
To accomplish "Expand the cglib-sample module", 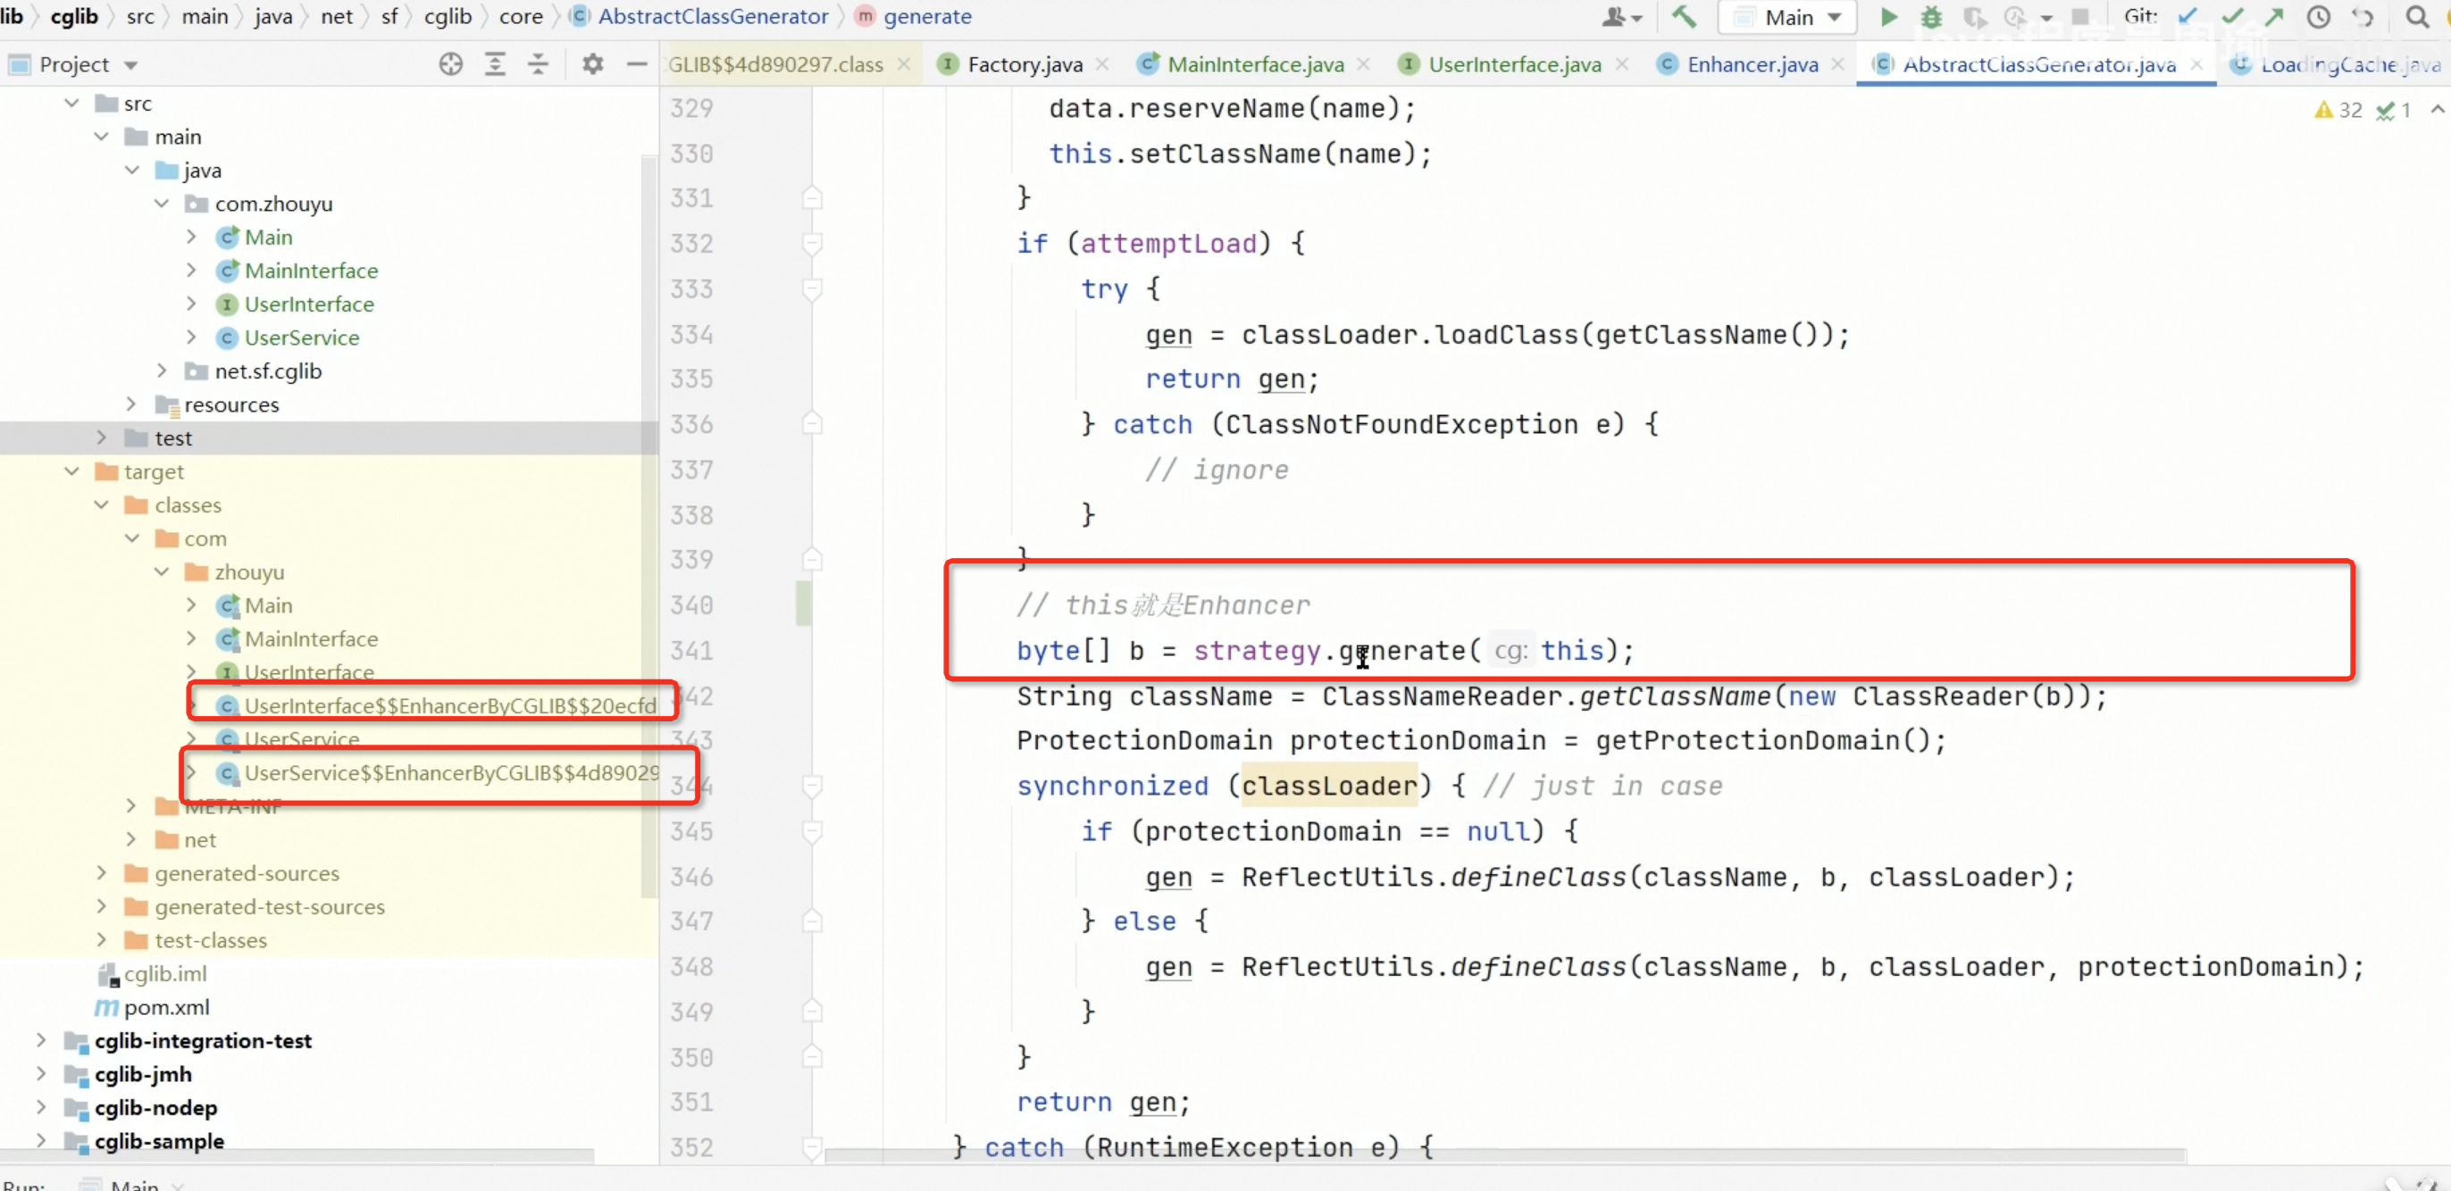I will click(41, 1139).
